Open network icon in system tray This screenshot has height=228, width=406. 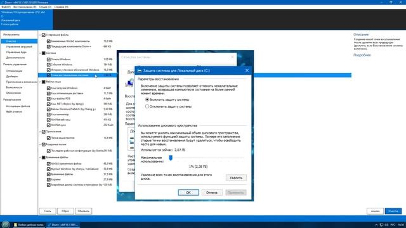[x=381, y=225]
